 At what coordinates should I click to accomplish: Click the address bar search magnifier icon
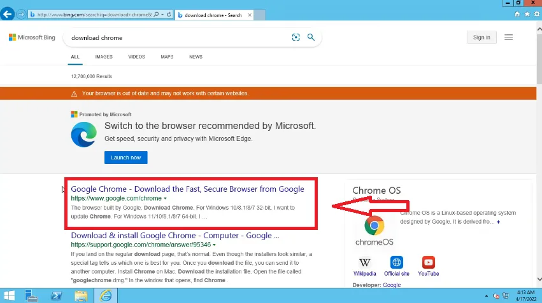coord(156,15)
